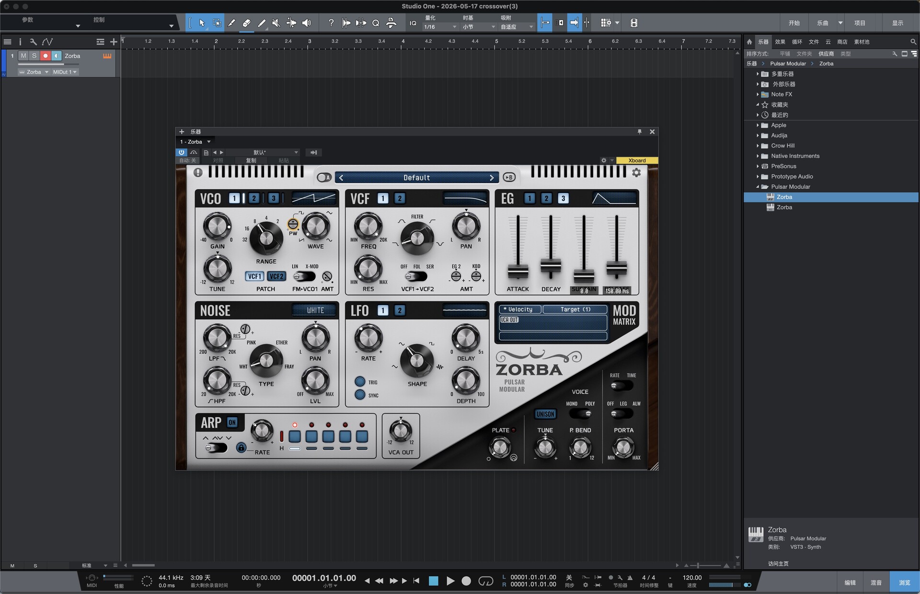
Task: Open Zorba plugin settings gear
Action: pos(636,172)
